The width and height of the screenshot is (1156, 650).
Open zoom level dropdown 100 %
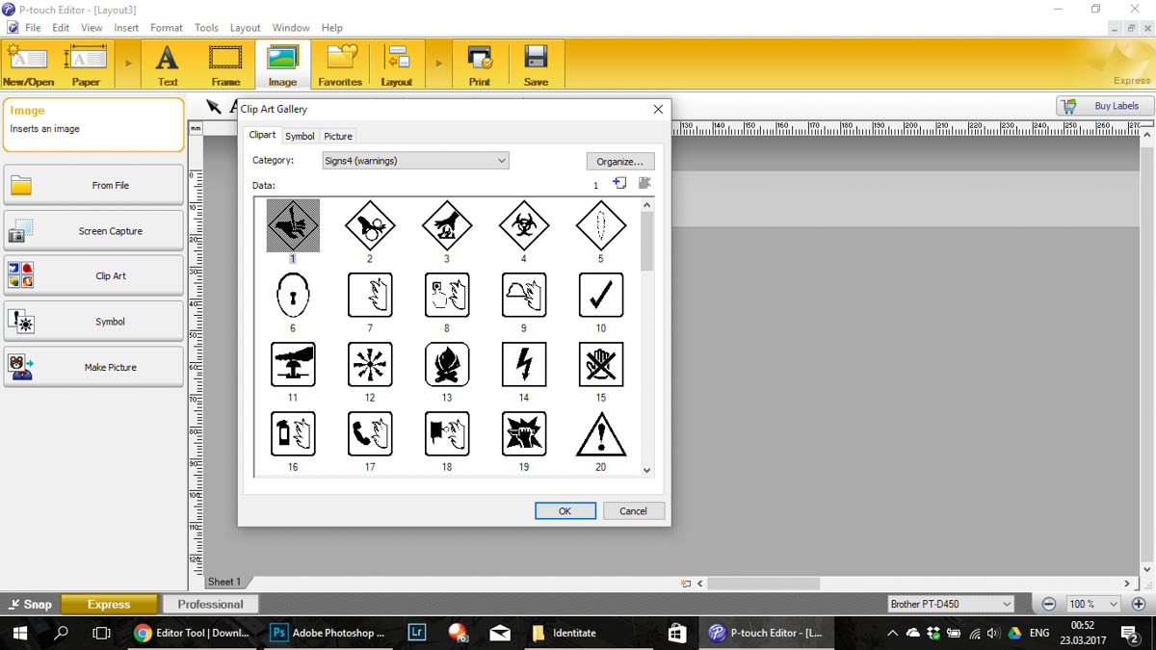tap(1093, 604)
